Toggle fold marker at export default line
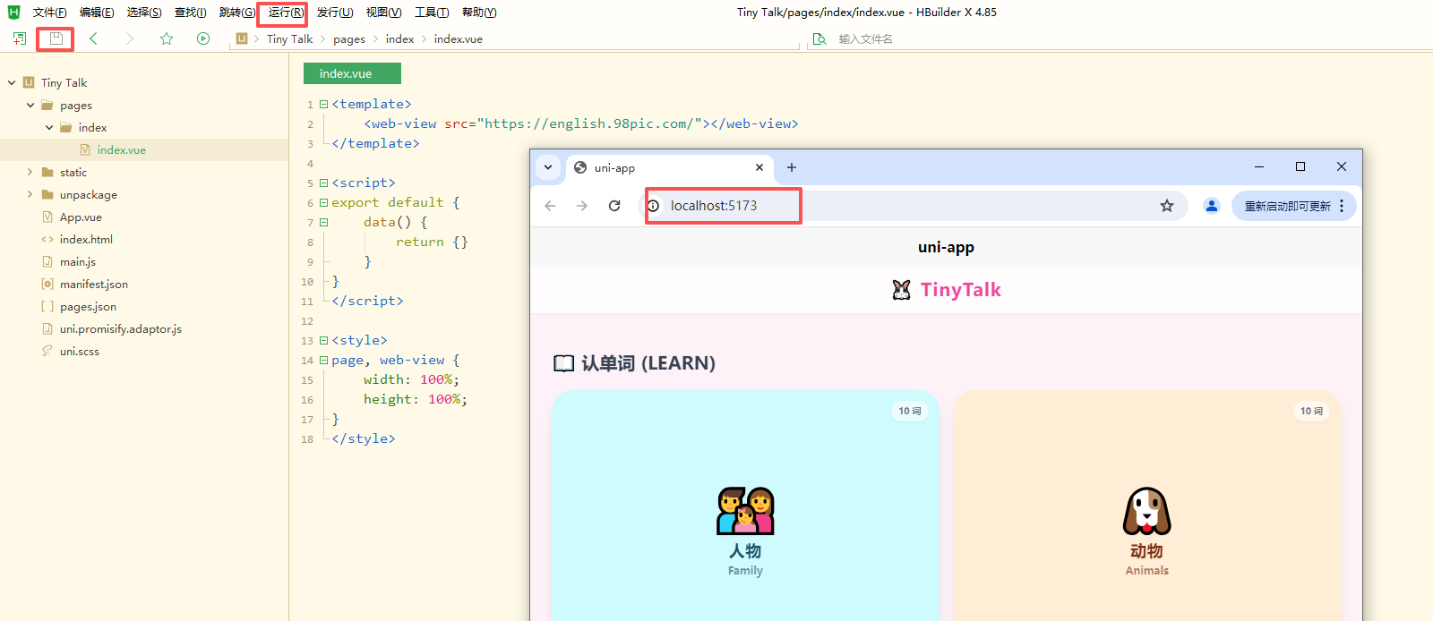This screenshot has width=1433, height=621. pos(323,203)
